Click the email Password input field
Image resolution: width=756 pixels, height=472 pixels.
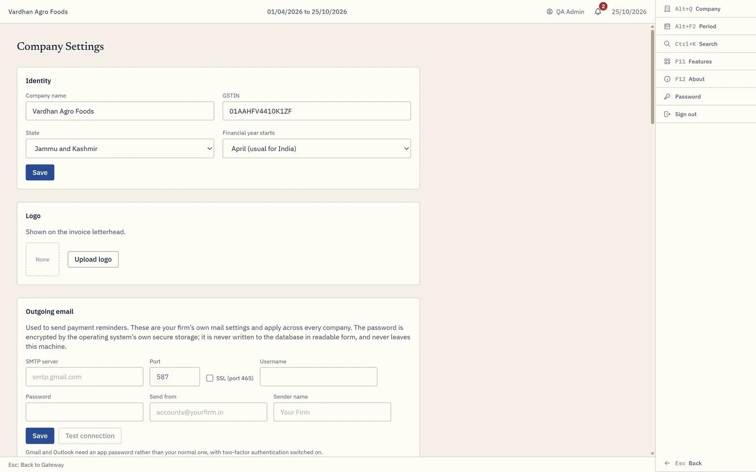pyautogui.click(x=85, y=412)
